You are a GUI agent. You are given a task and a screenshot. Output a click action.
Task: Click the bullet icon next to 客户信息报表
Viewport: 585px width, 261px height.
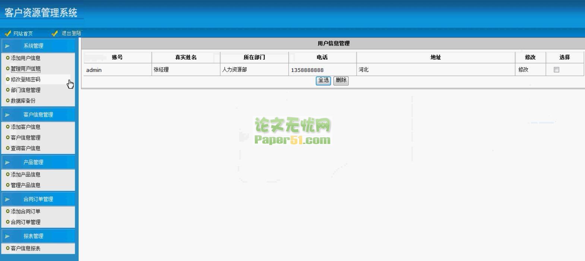8,248
